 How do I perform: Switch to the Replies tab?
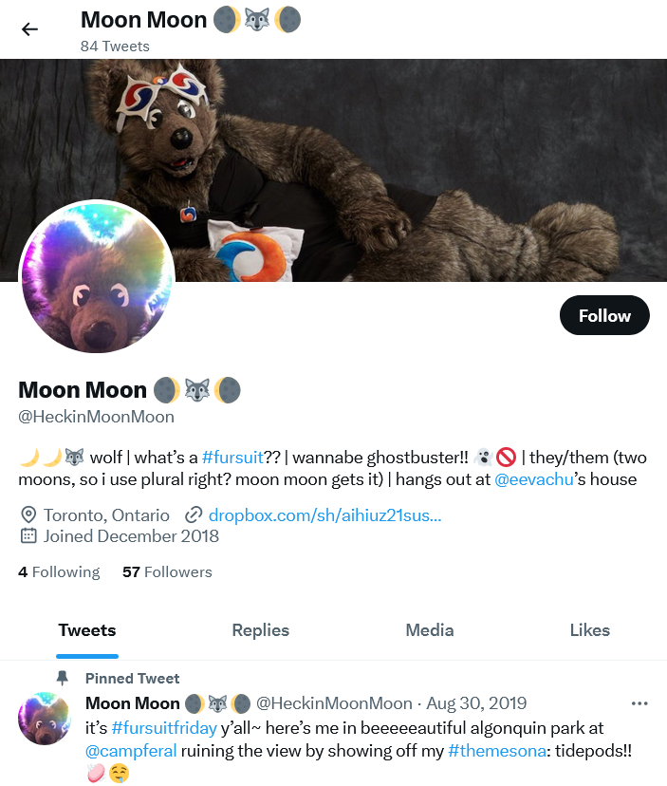261,630
